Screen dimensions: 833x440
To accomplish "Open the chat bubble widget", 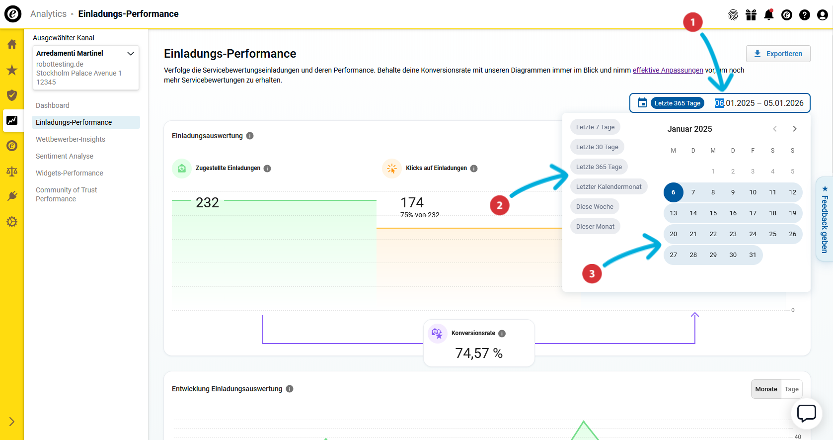I will [x=806, y=413].
